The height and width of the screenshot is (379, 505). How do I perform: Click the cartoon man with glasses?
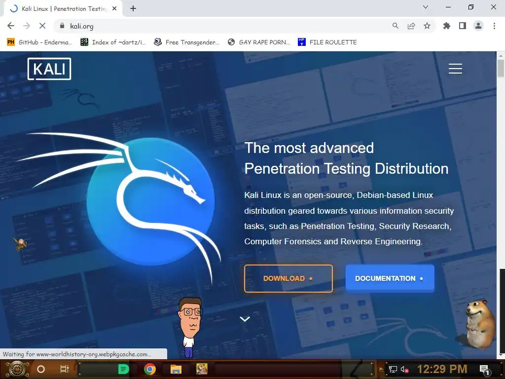(190, 327)
